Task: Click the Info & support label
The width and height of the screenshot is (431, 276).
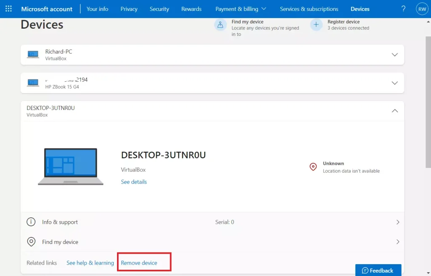Action: click(x=60, y=222)
